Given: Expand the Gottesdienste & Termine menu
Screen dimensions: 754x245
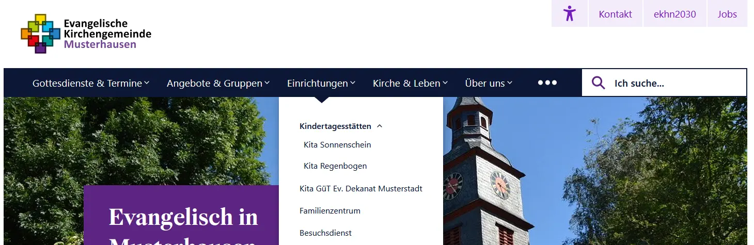Looking at the screenshot, I should pos(91,83).
